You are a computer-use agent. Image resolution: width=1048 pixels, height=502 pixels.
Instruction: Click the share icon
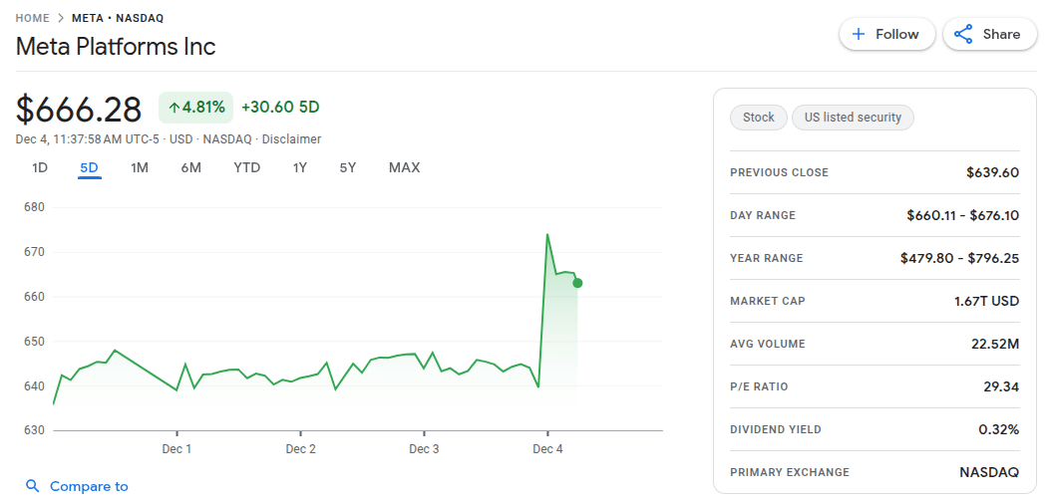pyautogui.click(x=963, y=34)
